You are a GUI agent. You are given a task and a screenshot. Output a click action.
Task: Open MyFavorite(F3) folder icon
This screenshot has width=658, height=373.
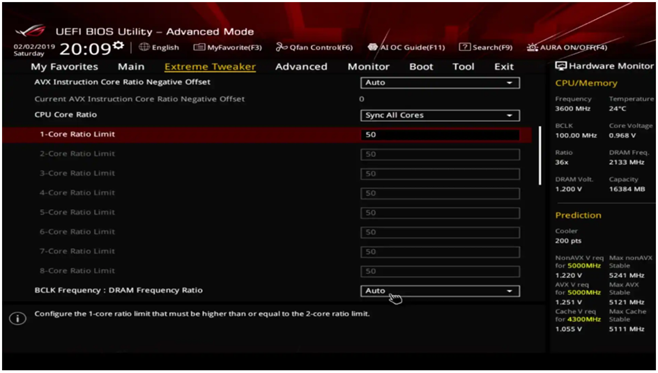(199, 47)
